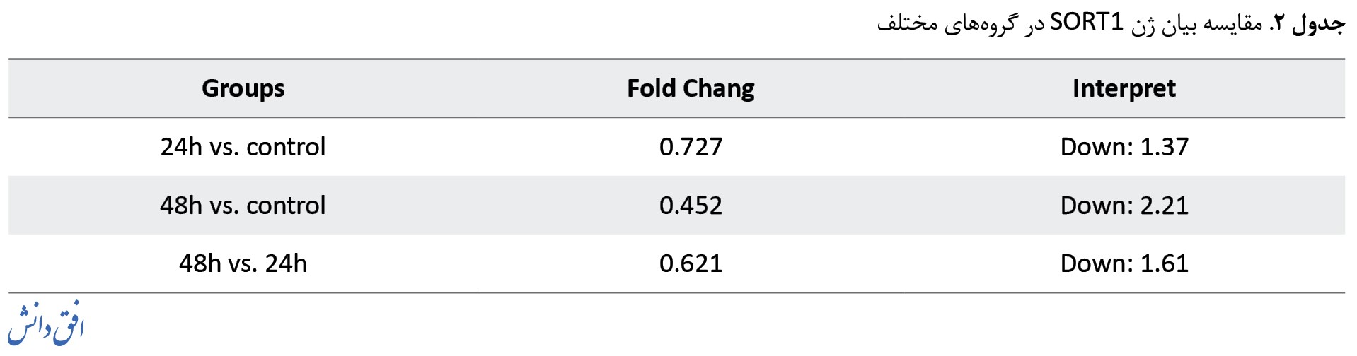Click the Groups column header
This screenshot has width=1357, height=356.
(x=243, y=88)
